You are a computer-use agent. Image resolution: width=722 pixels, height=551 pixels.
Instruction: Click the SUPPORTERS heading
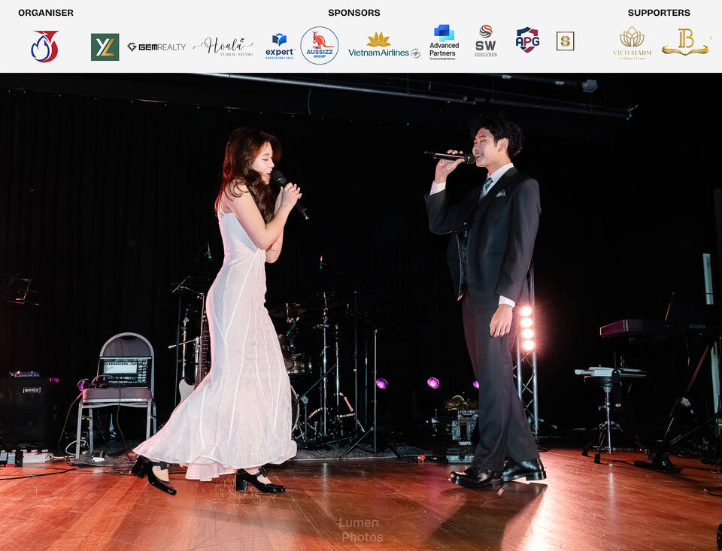(659, 13)
